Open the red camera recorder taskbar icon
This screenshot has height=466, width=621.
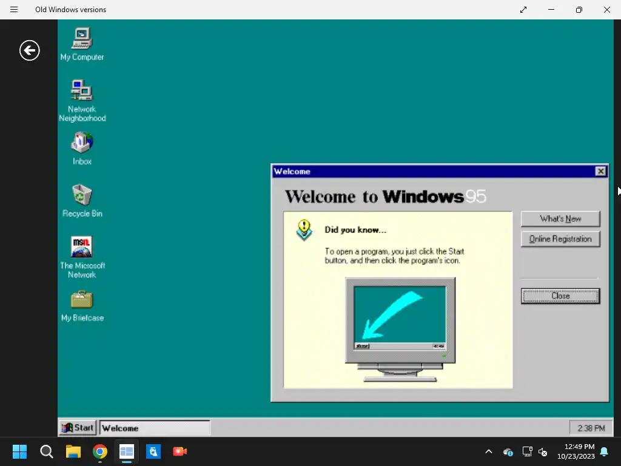tap(180, 451)
